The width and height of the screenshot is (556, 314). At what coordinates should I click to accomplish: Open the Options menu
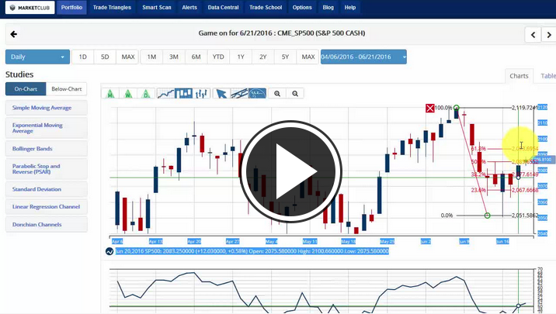pyautogui.click(x=302, y=8)
